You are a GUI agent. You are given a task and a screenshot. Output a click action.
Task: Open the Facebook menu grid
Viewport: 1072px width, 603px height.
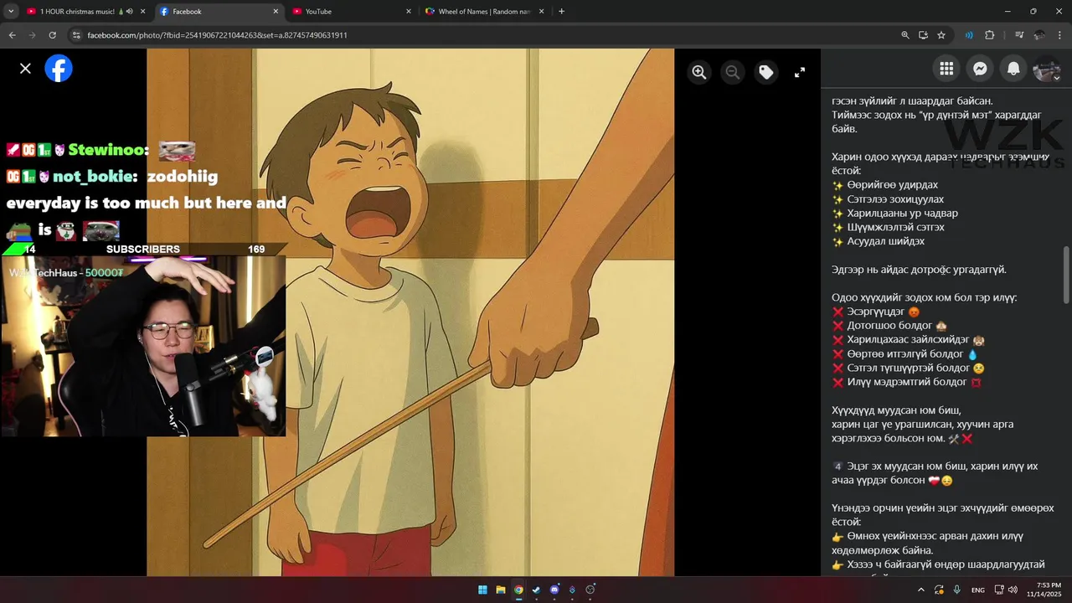point(946,69)
